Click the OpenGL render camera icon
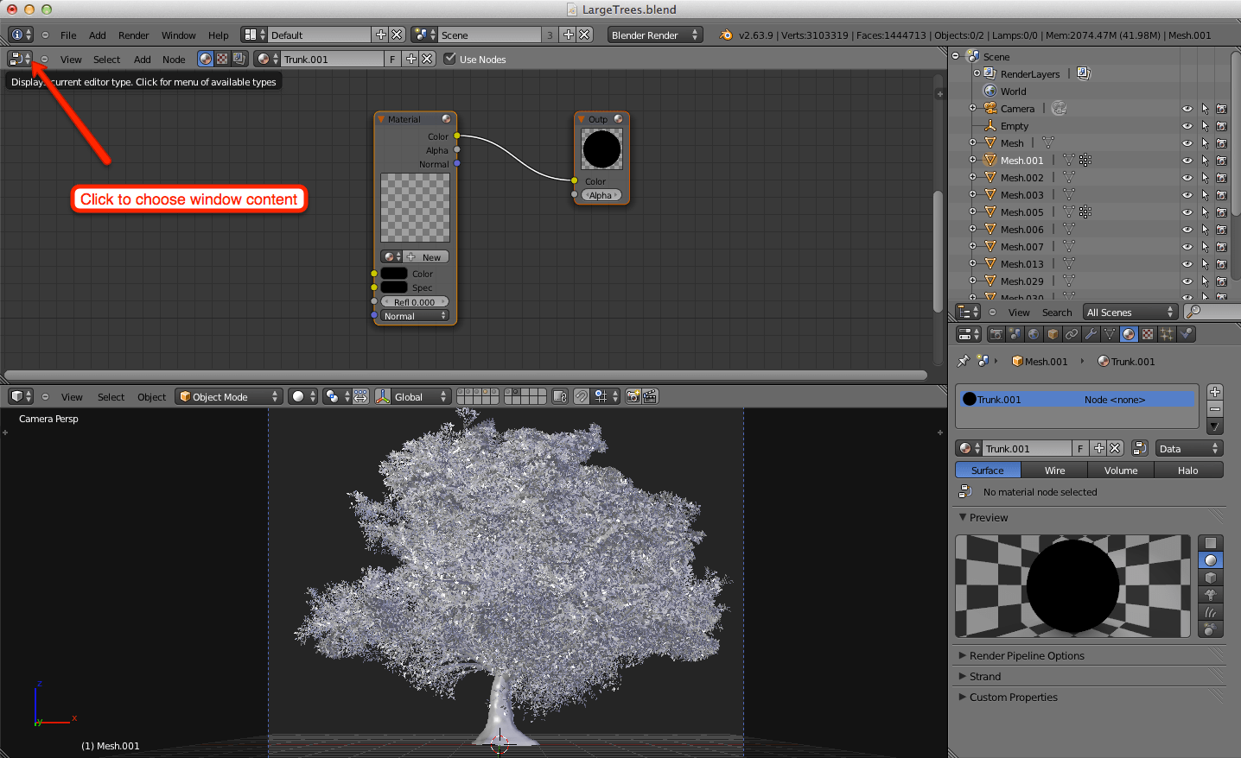The height and width of the screenshot is (758, 1241). (633, 396)
